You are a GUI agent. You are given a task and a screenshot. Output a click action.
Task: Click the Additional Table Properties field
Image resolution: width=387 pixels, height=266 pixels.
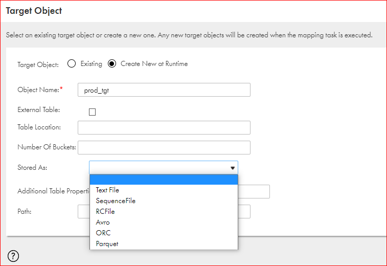(x=254, y=191)
